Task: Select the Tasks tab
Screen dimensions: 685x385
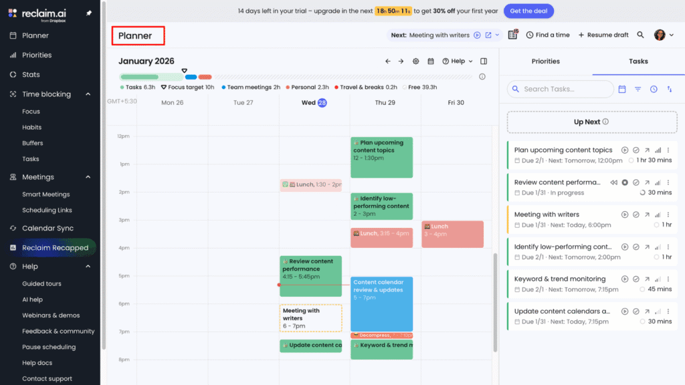Action: click(637, 61)
